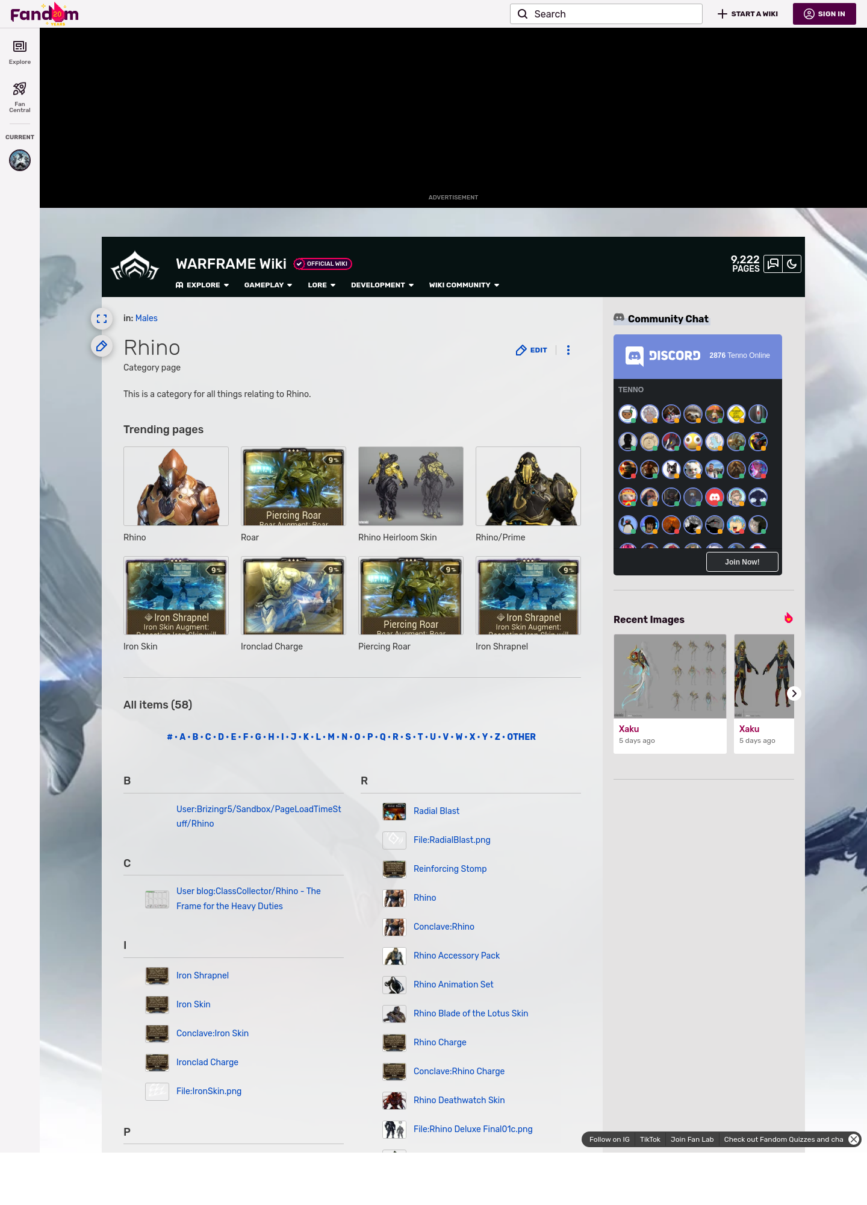
Task: Click the Rhino Accessory Pack thumbnail icon
Action: point(394,956)
